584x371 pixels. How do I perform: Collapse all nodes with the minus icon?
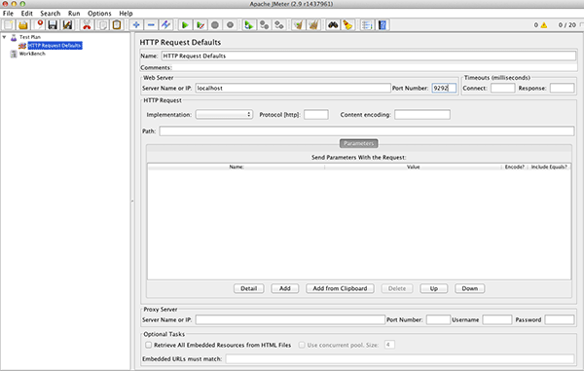coord(151,25)
